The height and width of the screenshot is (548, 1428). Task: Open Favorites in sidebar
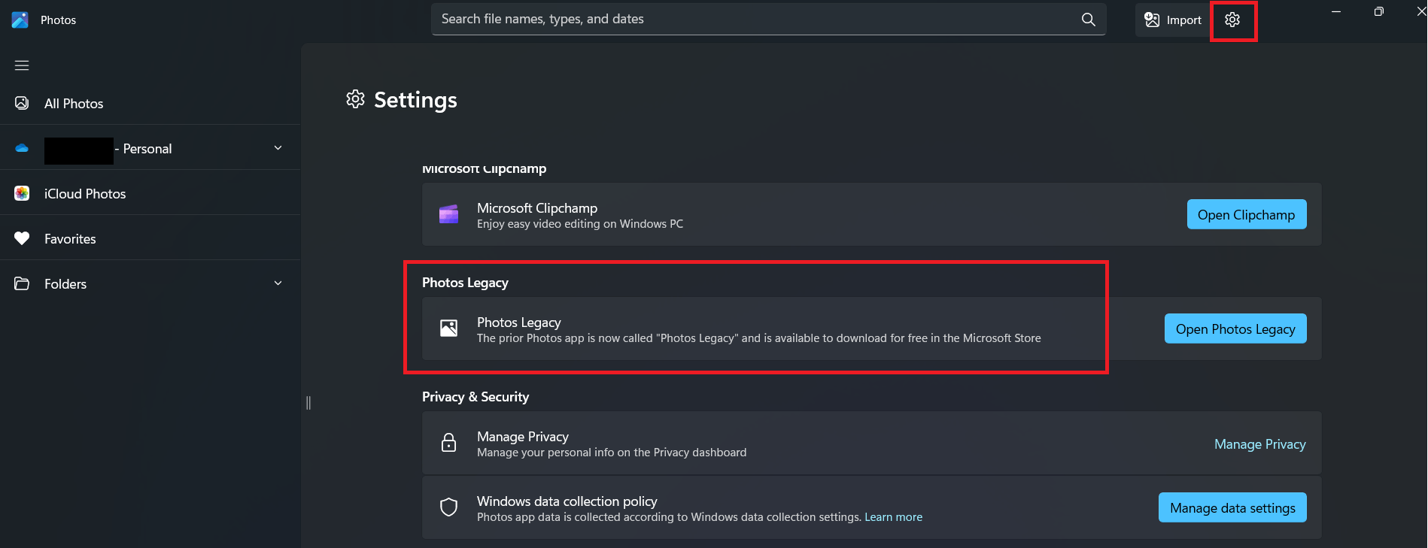click(x=150, y=239)
